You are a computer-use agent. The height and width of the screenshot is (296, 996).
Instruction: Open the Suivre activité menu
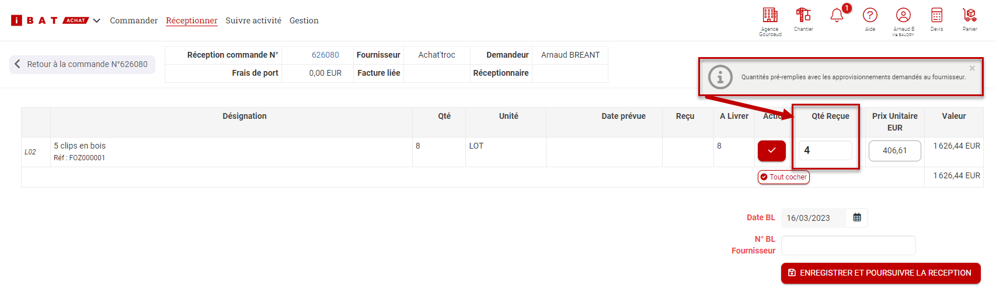pos(253,20)
